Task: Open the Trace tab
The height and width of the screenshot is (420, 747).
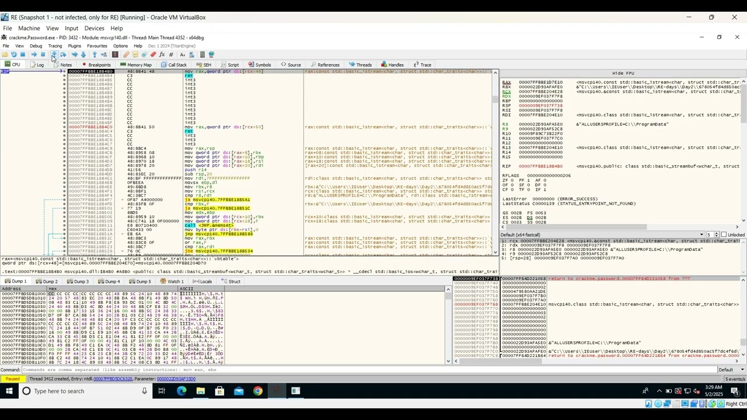Action: (x=423, y=65)
